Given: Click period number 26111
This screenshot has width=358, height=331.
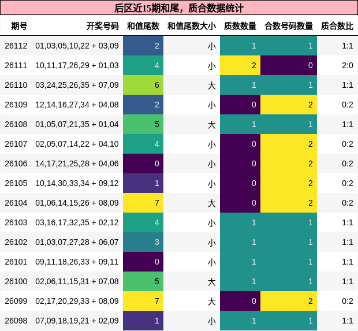Looking at the screenshot, I should (x=16, y=65).
